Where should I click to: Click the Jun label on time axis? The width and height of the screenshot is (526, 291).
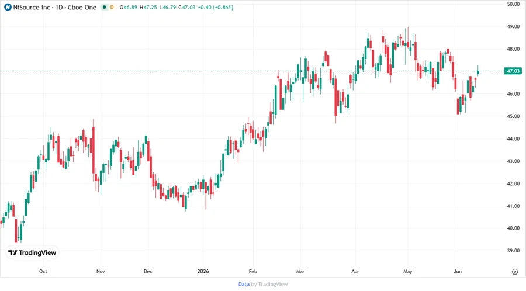coord(458,271)
